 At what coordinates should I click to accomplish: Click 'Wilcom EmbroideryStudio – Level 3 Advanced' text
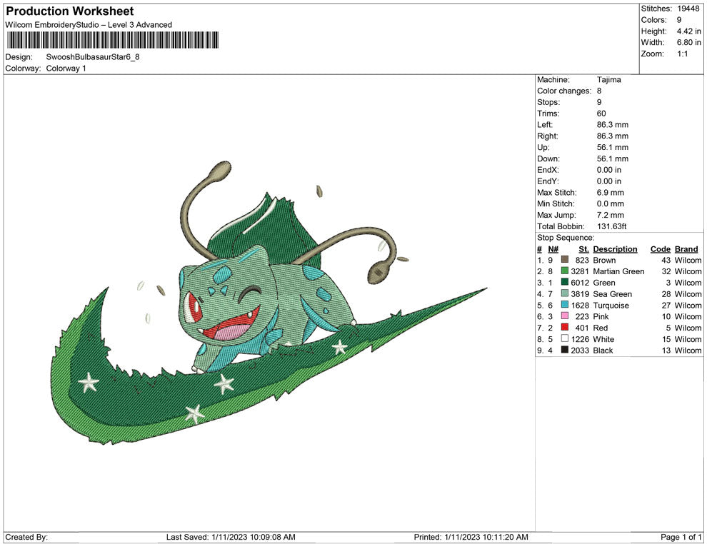point(89,25)
